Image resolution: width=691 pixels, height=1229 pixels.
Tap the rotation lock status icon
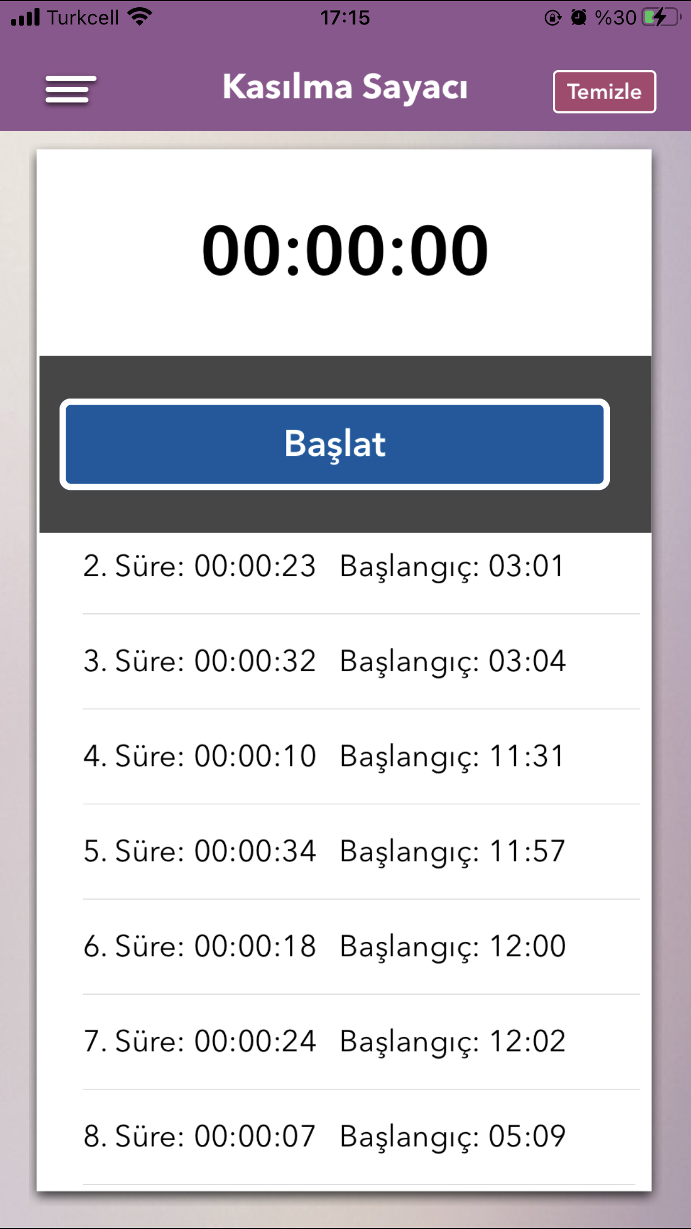pos(552,18)
